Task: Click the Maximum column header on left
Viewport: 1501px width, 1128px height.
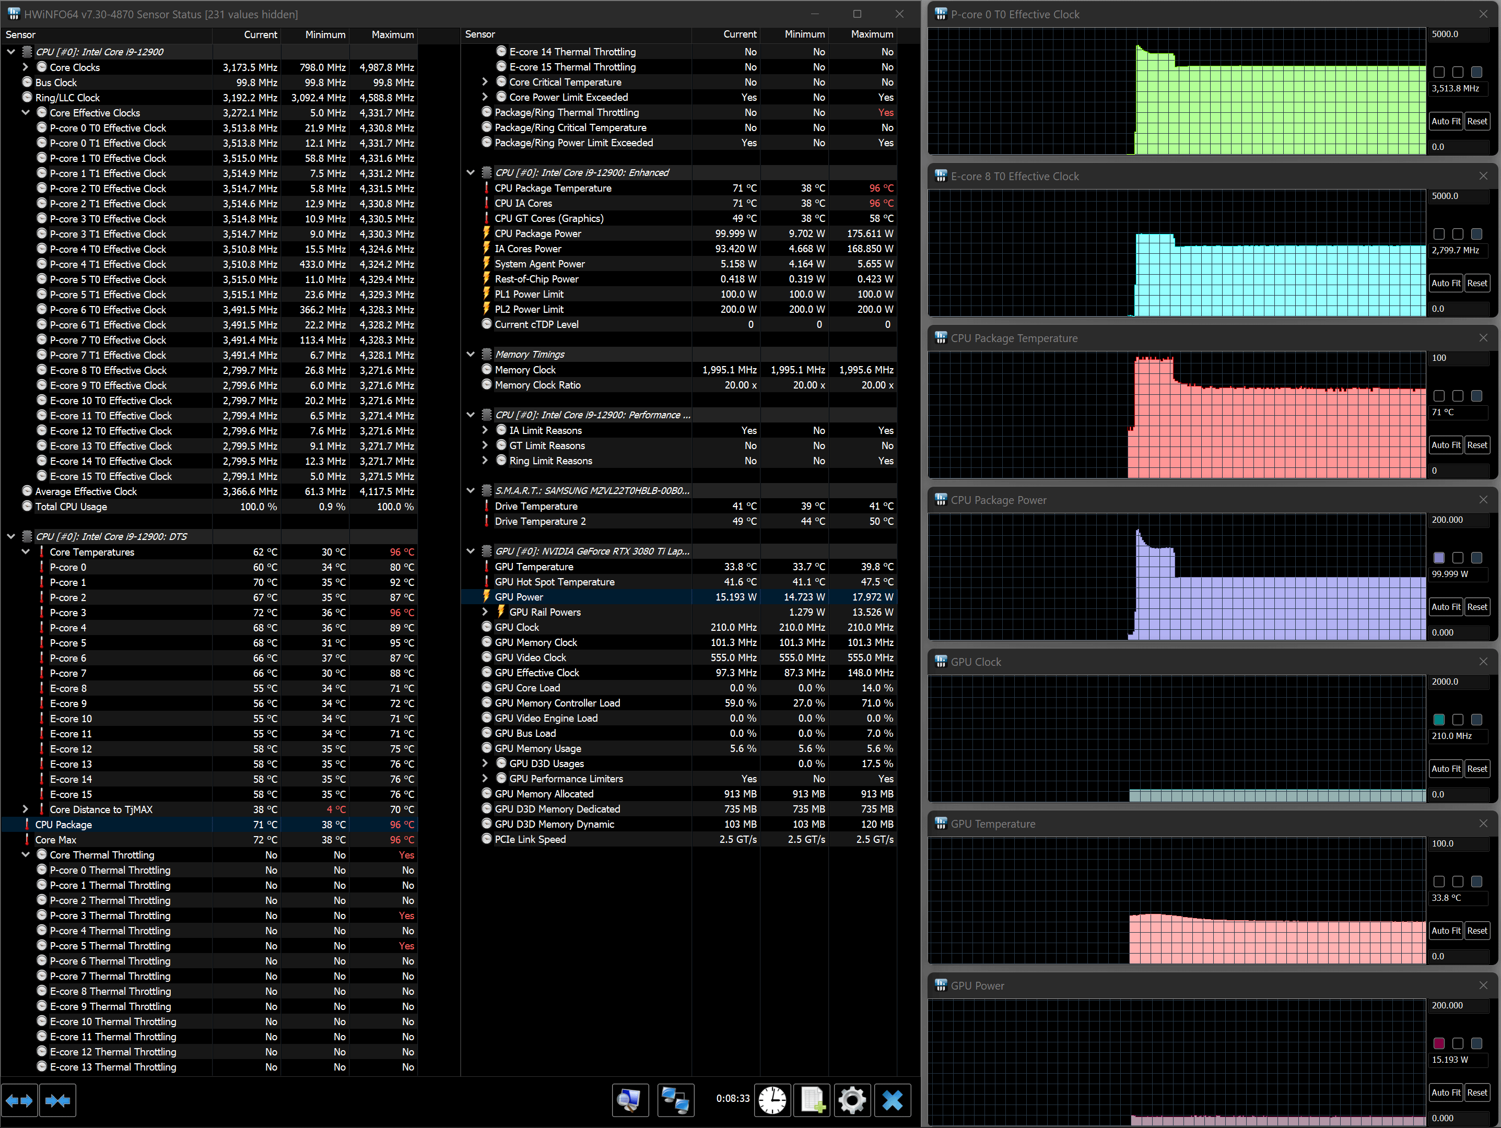Action: coord(392,34)
